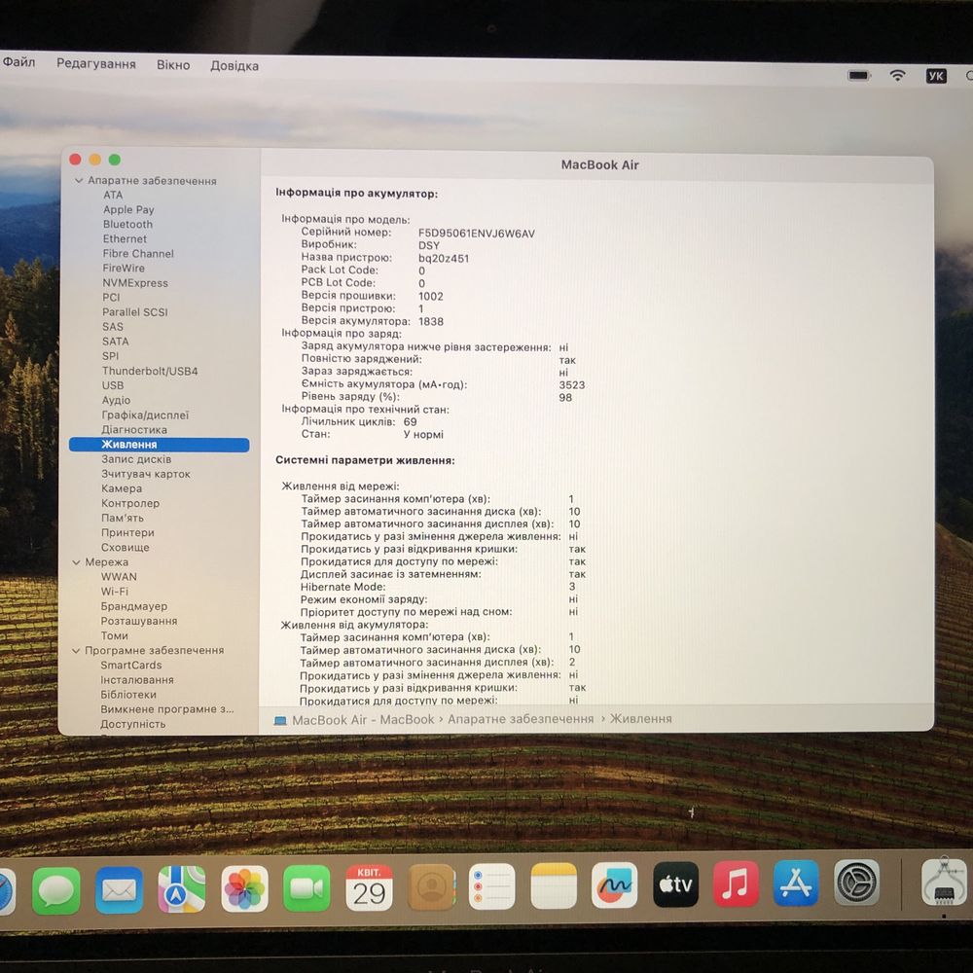Open Music app in the Dock
The height and width of the screenshot is (973, 973).
coord(736,883)
